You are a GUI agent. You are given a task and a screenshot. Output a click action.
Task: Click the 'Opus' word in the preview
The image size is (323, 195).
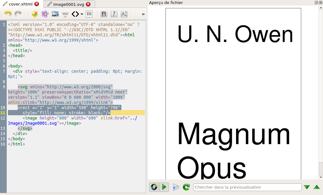212,167
